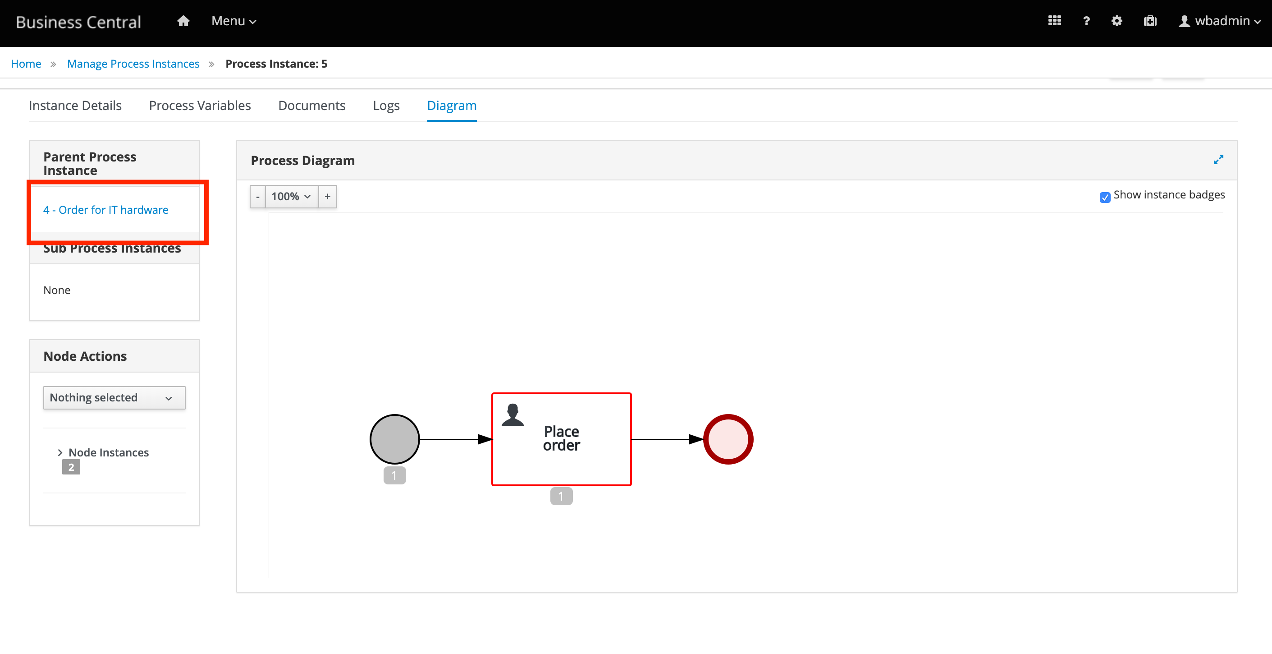Image resolution: width=1272 pixels, height=654 pixels.
Task: Select the Place order user task
Action: click(x=561, y=439)
